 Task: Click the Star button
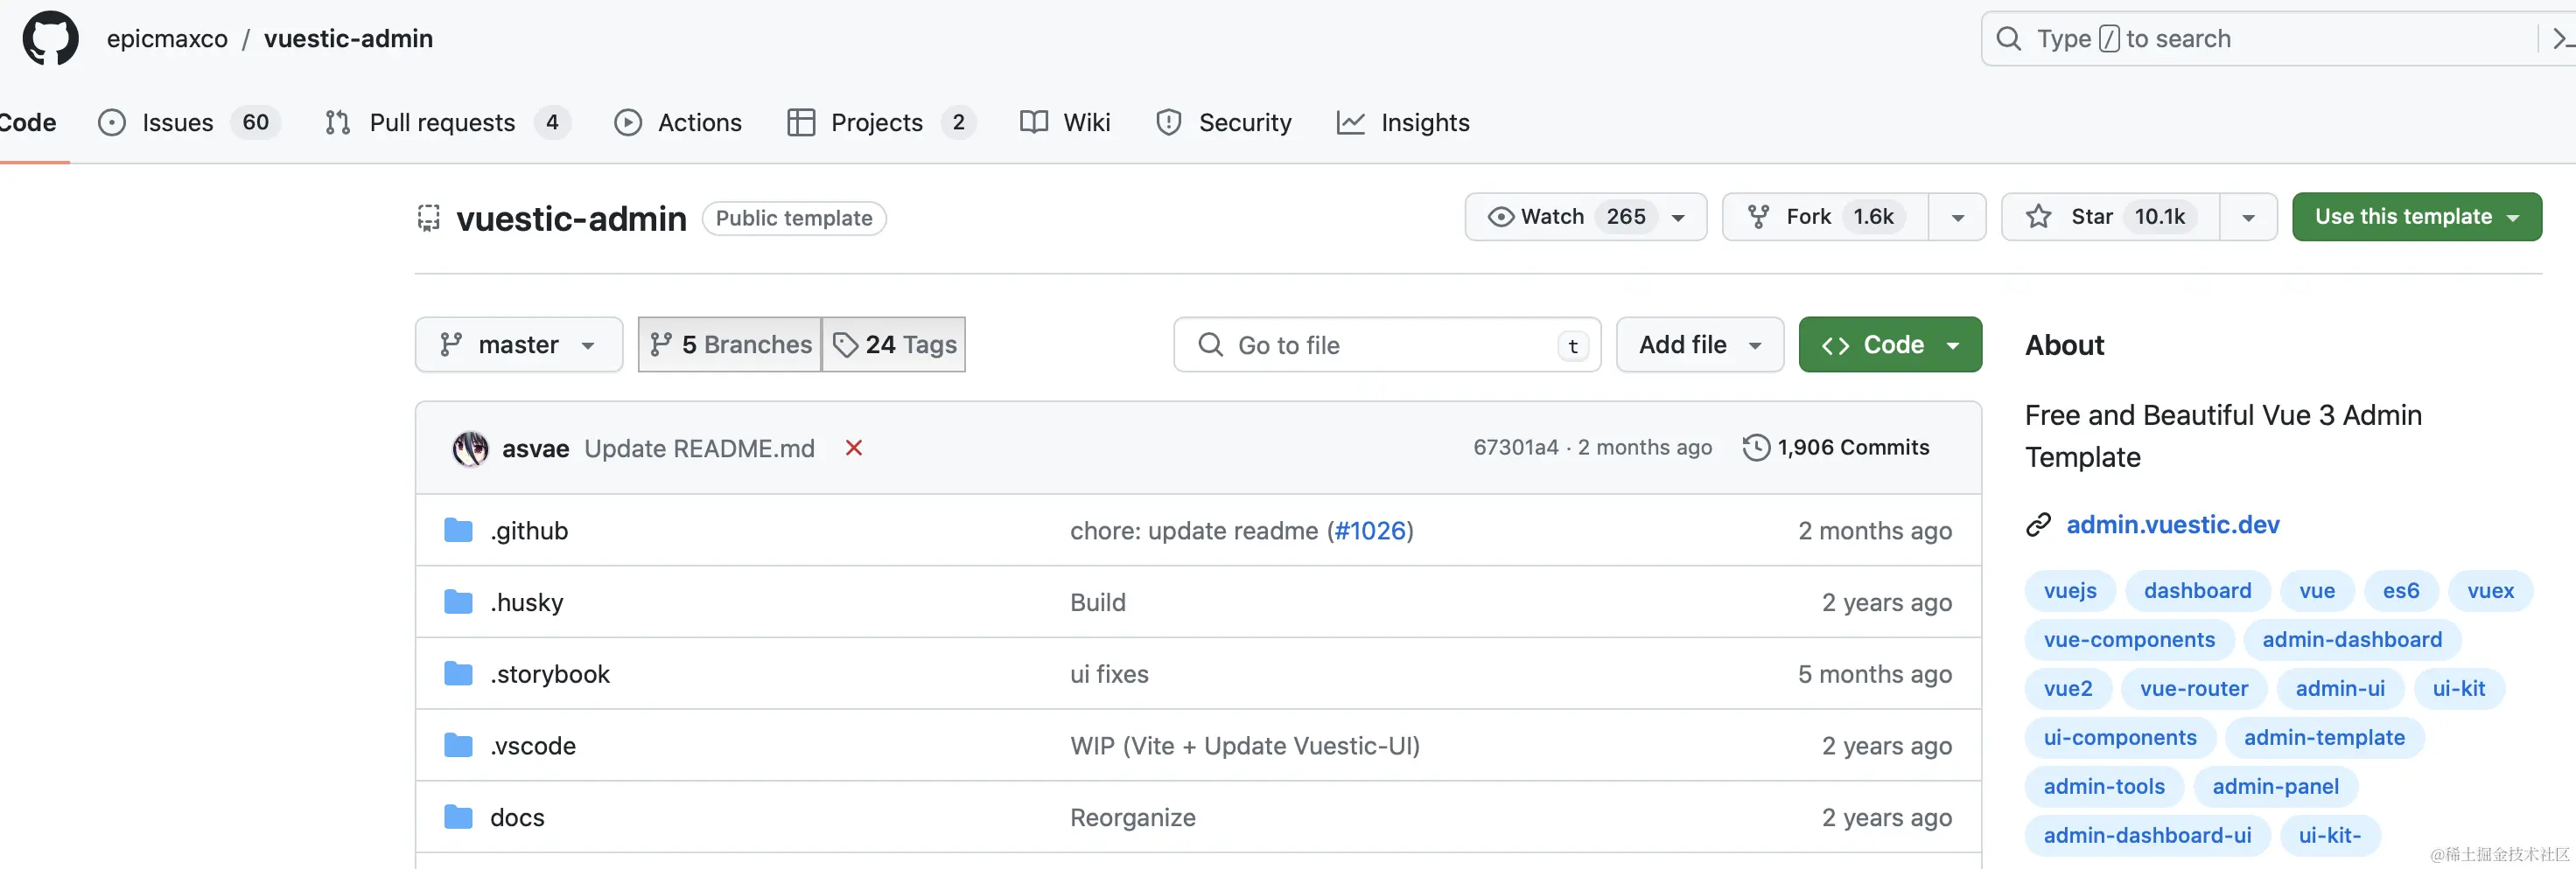(2110, 217)
